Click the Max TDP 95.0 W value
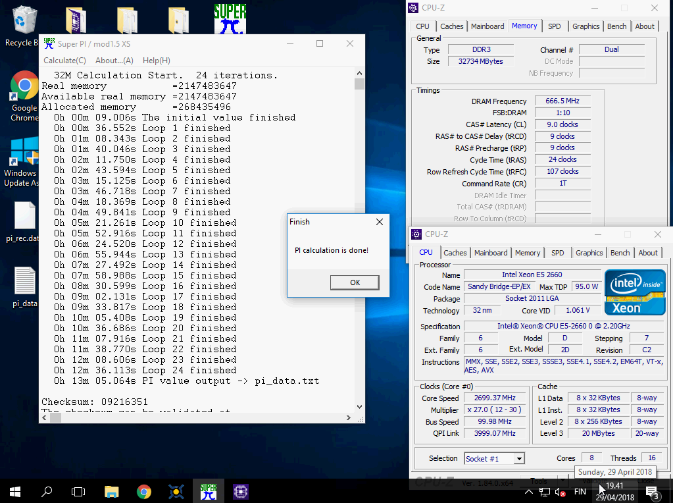The height and width of the screenshot is (503, 673). (587, 286)
